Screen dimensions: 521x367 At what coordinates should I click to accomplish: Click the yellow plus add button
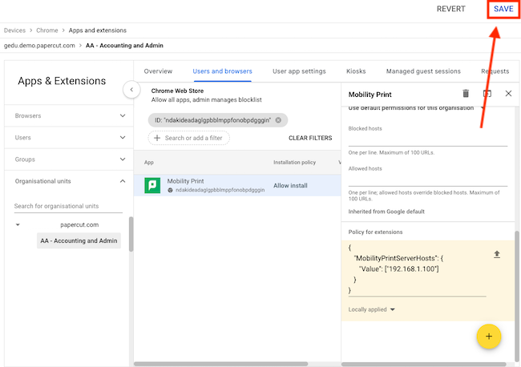pos(489,336)
